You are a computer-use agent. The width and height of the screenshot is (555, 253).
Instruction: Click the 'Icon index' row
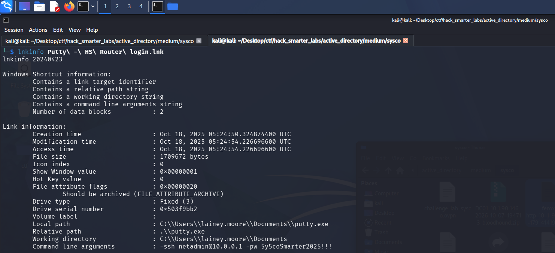[x=98, y=164]
